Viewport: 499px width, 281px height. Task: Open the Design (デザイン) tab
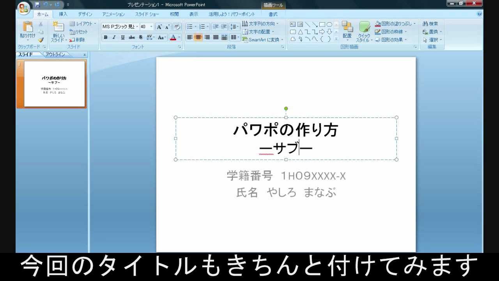click(85, 14)
